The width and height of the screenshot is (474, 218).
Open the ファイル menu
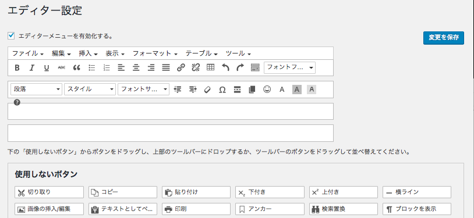(28, 53)
